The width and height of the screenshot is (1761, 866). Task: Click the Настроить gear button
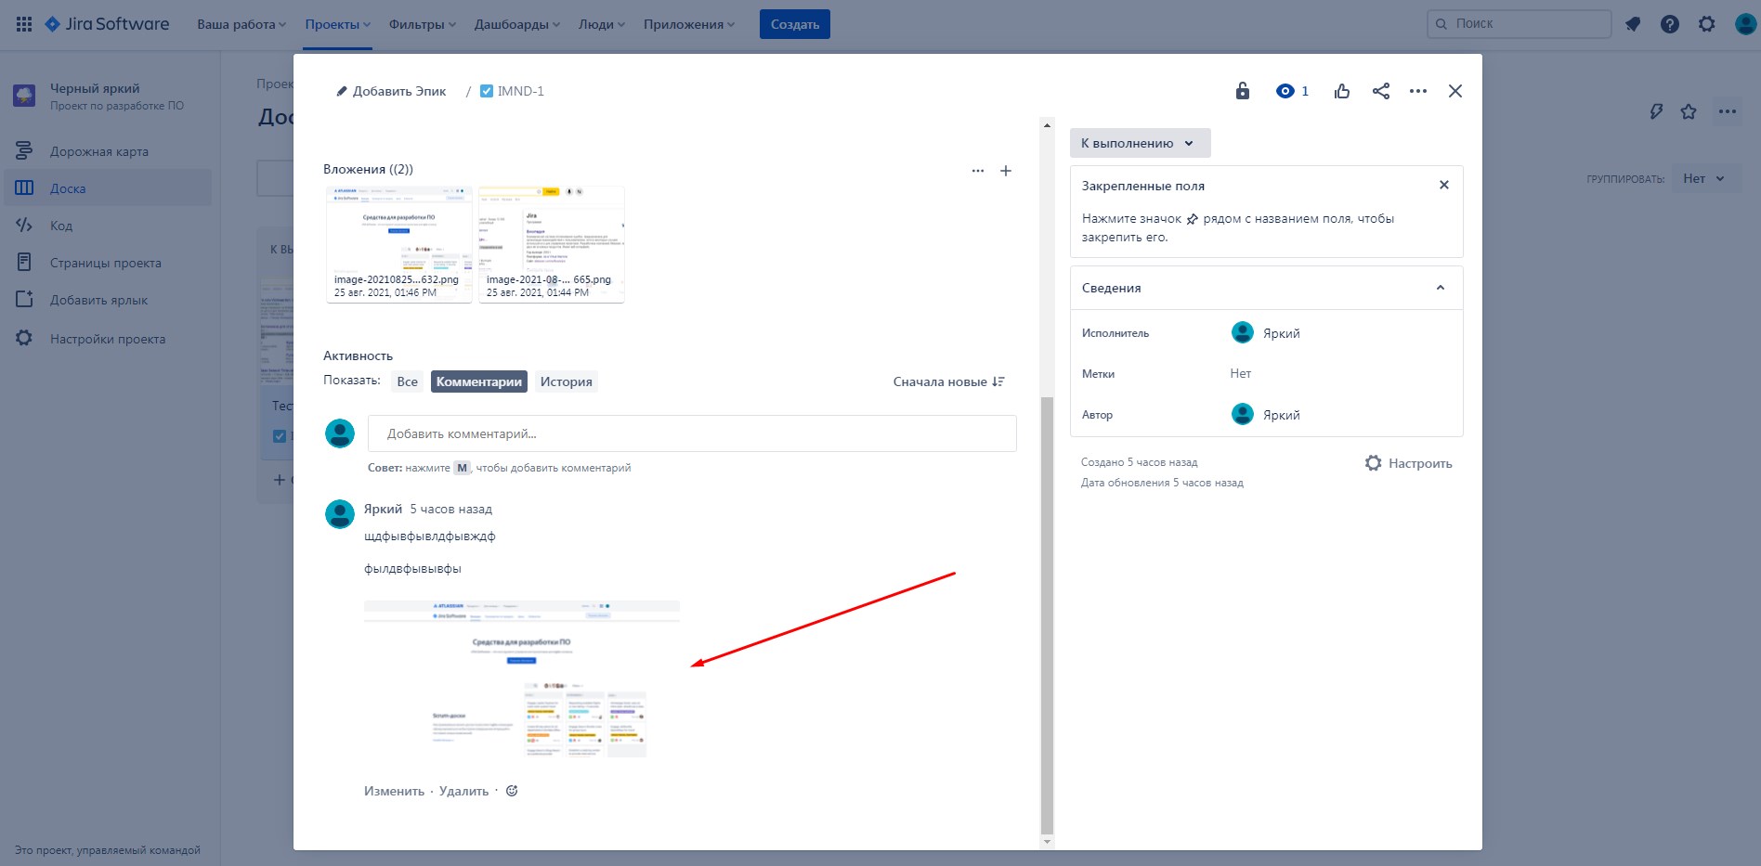coord(1408,463)
